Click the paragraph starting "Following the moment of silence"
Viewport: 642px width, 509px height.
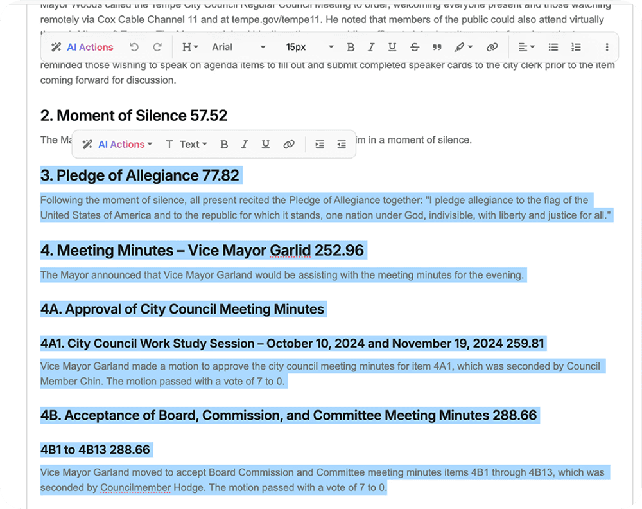[x=326, y=208]
